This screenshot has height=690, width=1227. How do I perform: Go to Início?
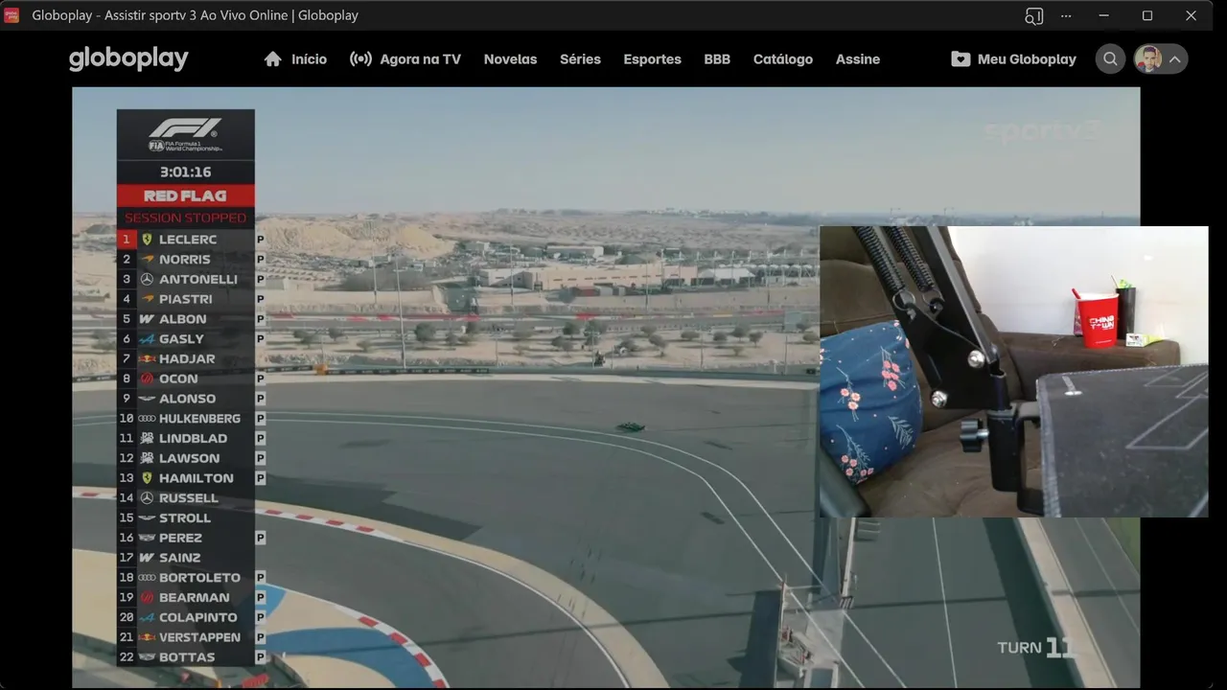click(310, 59)
